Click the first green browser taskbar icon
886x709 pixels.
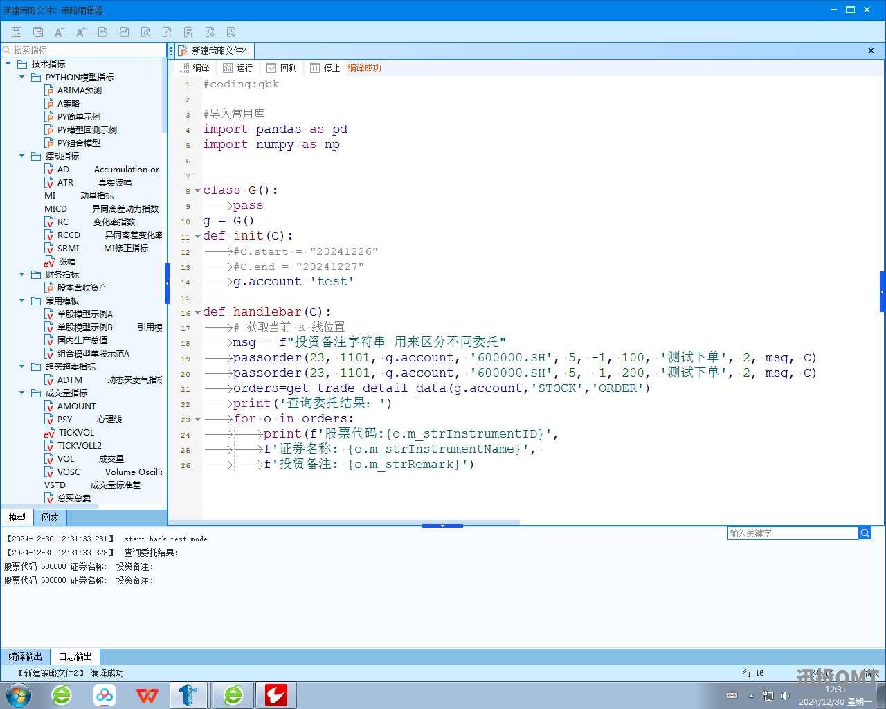(62, 694)
